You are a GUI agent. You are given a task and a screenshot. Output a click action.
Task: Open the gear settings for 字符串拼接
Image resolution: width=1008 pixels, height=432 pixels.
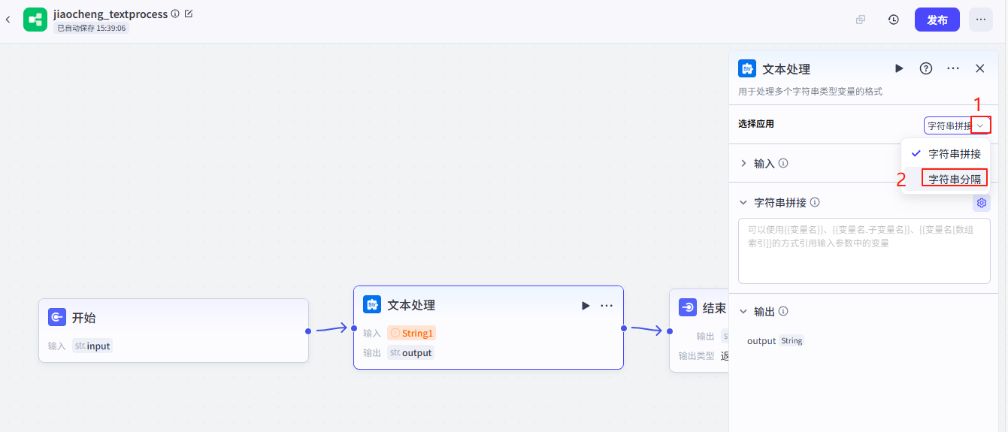click(981, 203)
